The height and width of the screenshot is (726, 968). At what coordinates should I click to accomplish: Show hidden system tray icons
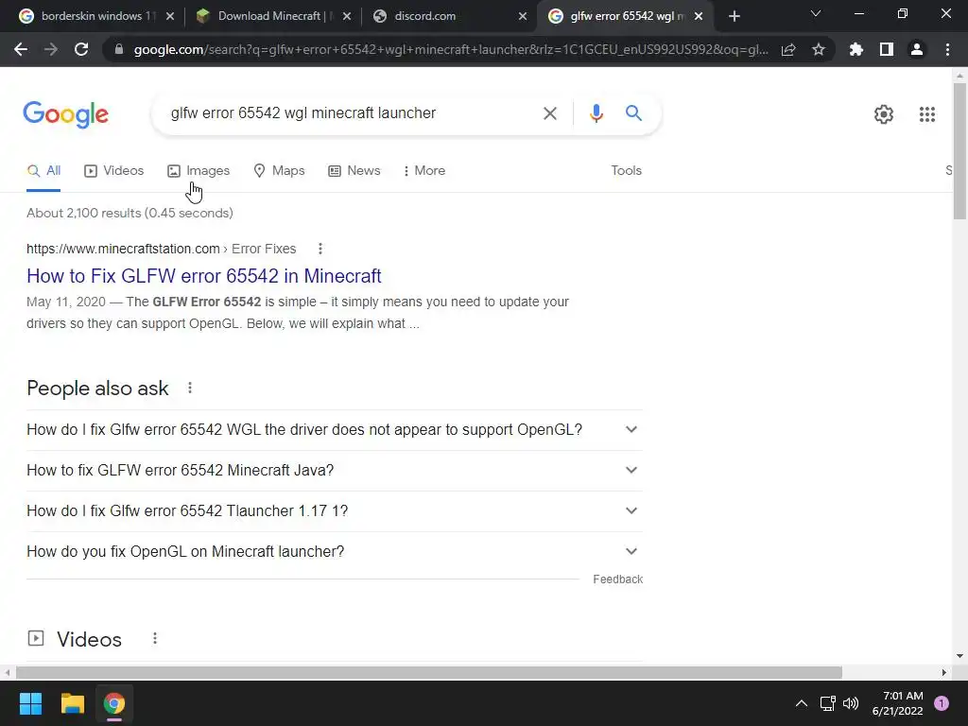click(x=802, y=703)
